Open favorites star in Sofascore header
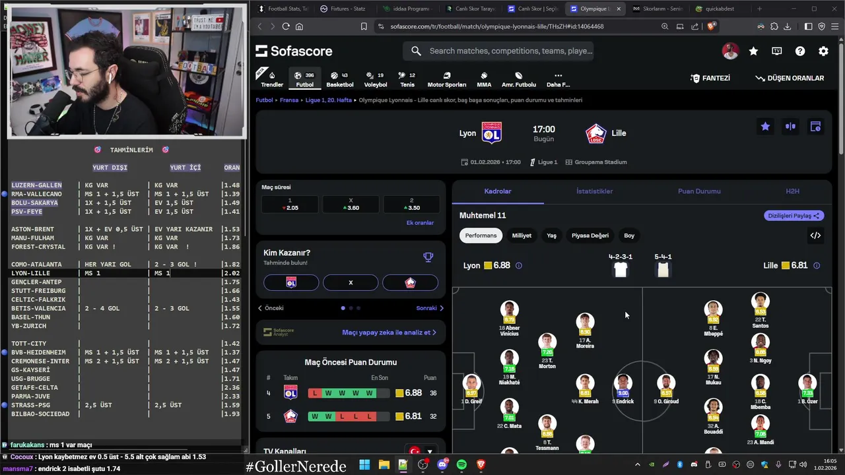This screenshot has width=845, height=475. click(x=753, y=51)
